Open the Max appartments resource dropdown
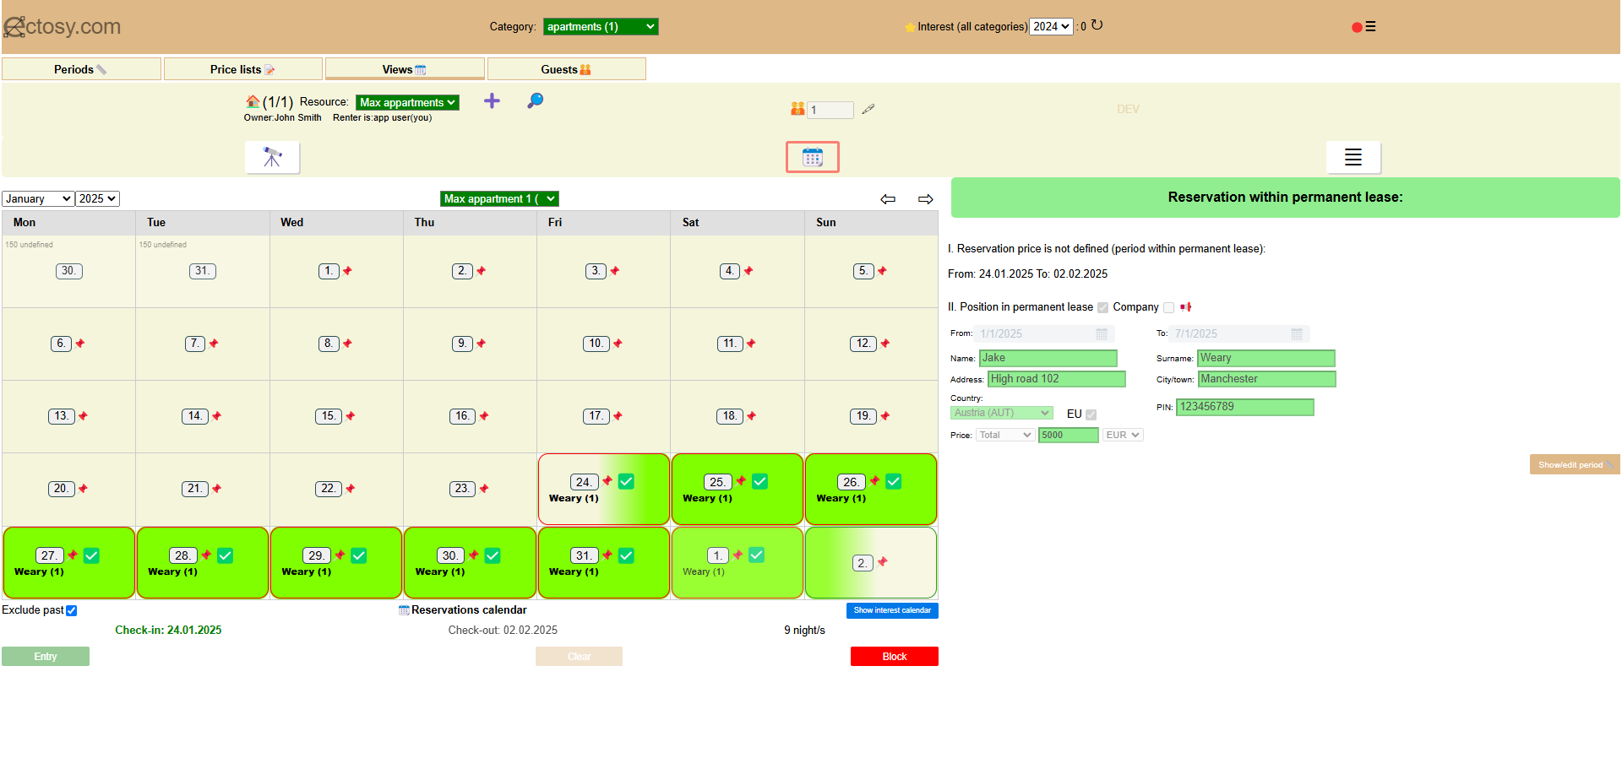 pyautogui.click(x=406, y=103)
